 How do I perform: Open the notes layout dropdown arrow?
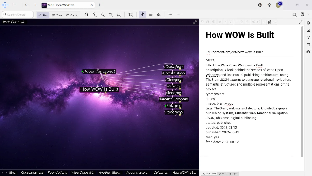(308, 15)
